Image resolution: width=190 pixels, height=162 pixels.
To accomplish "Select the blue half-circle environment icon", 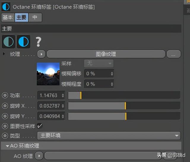I will point(23,42).
